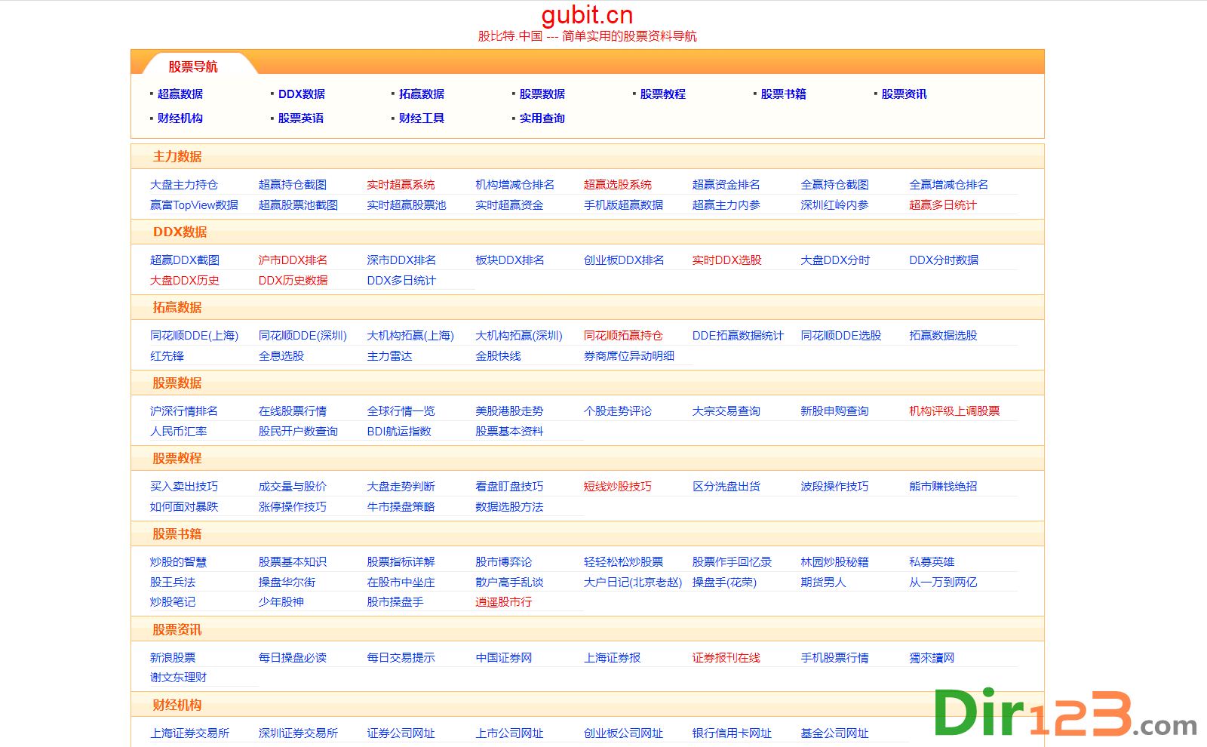
Task: Open 深圳红岭内参 link
Action: pos(834,205)
